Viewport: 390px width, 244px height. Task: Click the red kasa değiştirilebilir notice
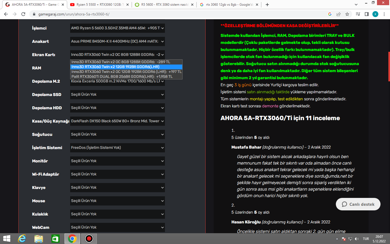click(x=279, y=25)
